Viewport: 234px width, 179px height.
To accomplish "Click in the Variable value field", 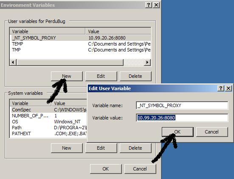I will click(182, 118).
